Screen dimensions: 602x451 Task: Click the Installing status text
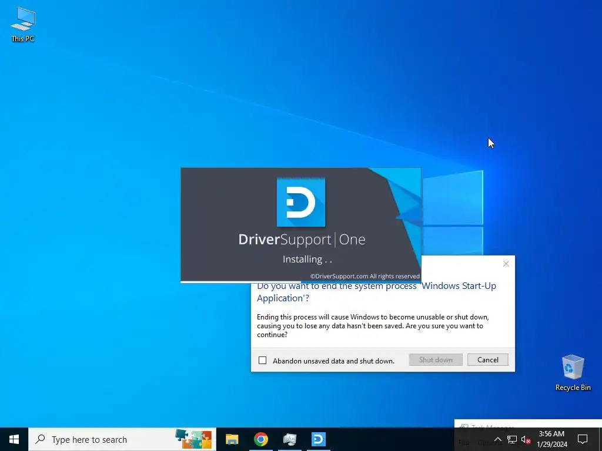click(307, 260)
